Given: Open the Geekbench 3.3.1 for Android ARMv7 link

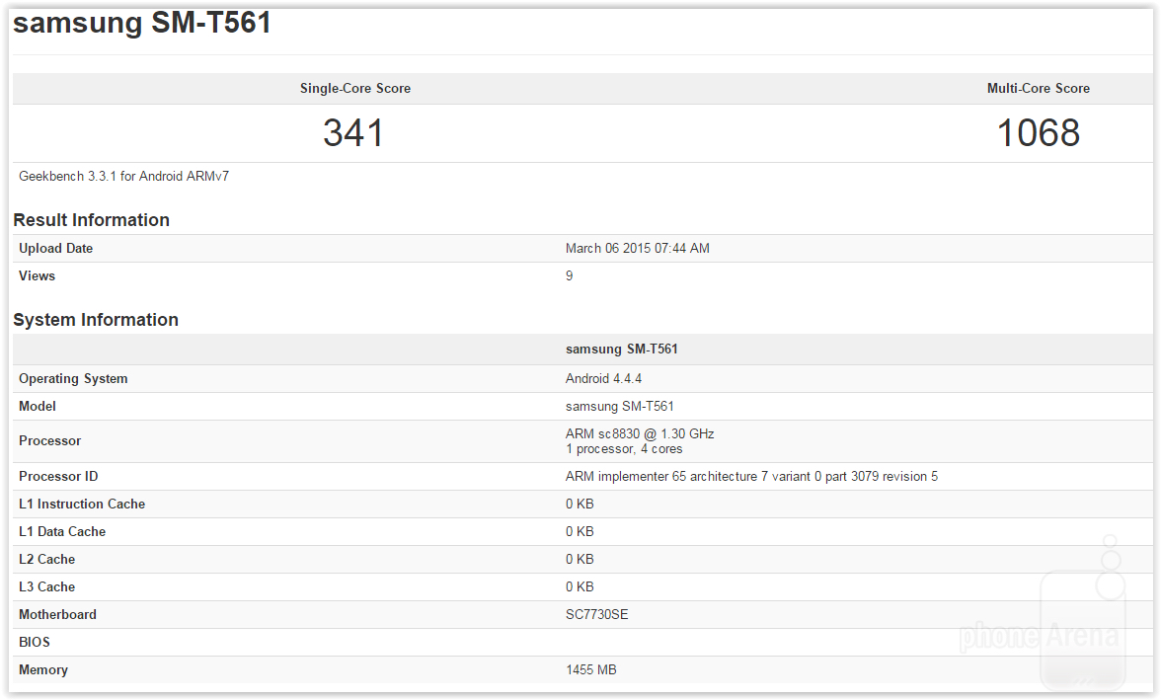Looking at the screenshot, I should tap(122, 176).
